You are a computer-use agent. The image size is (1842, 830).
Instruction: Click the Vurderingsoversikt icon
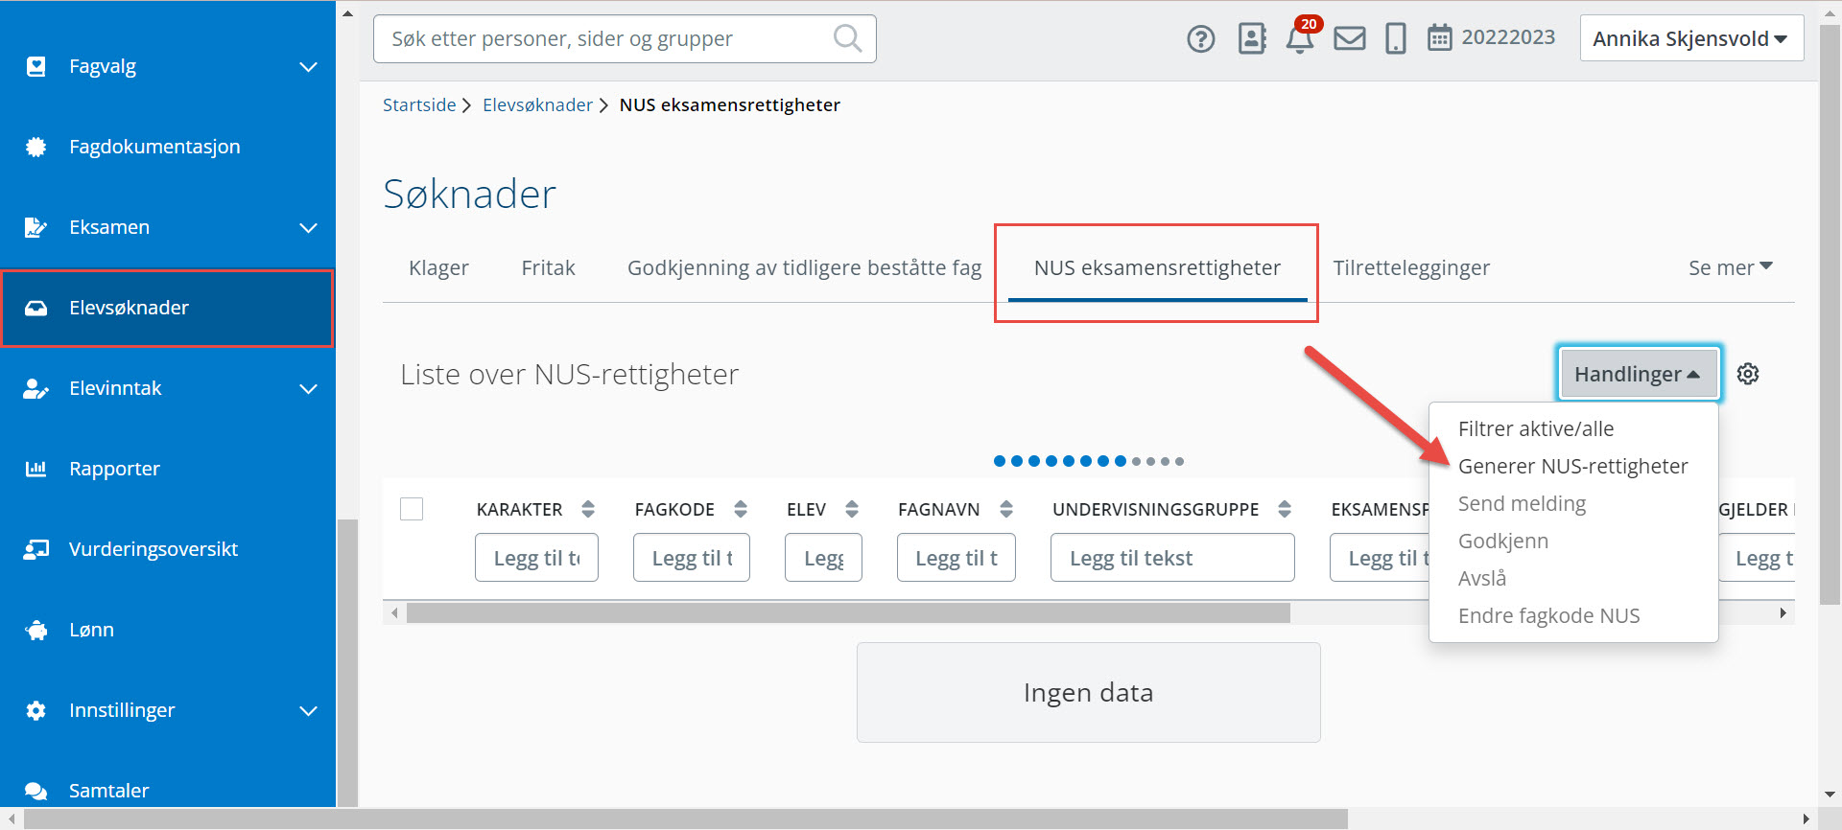35,549
